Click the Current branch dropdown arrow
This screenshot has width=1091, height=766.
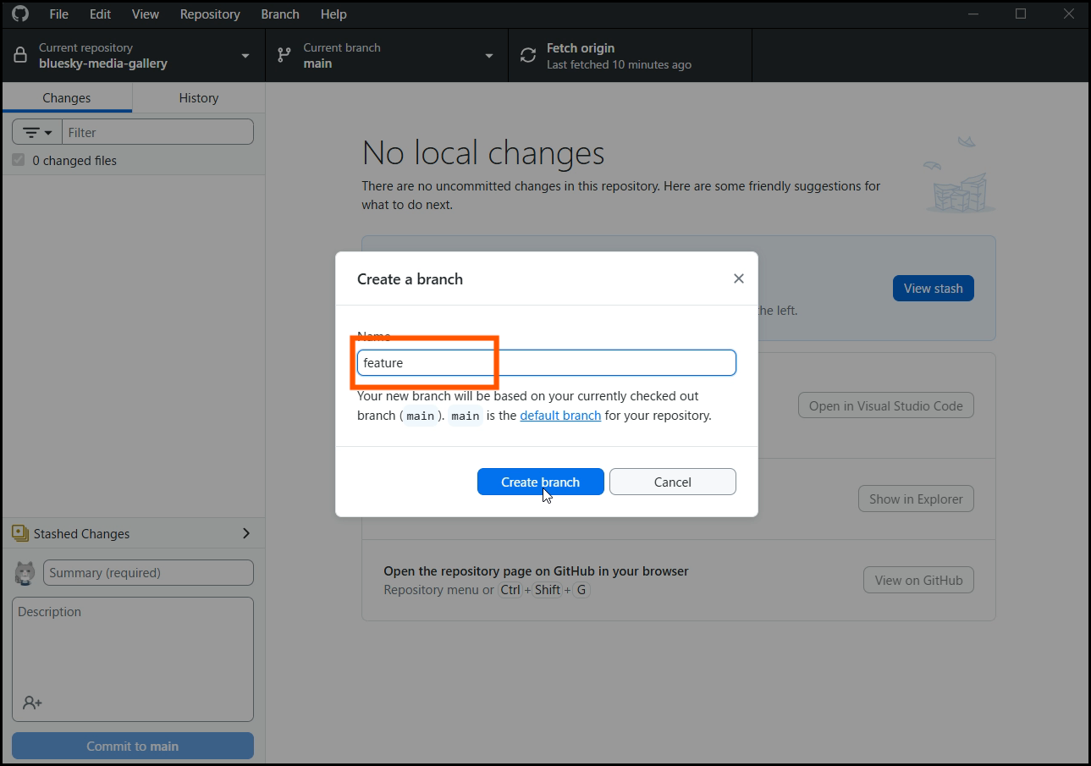coord(489,56)
